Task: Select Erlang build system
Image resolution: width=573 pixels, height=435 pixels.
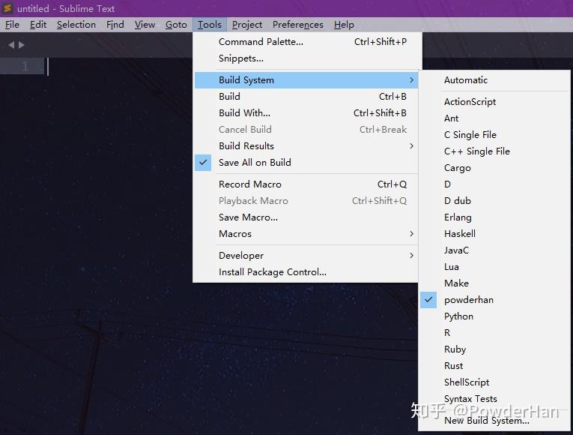Action: tap(494, 217)
